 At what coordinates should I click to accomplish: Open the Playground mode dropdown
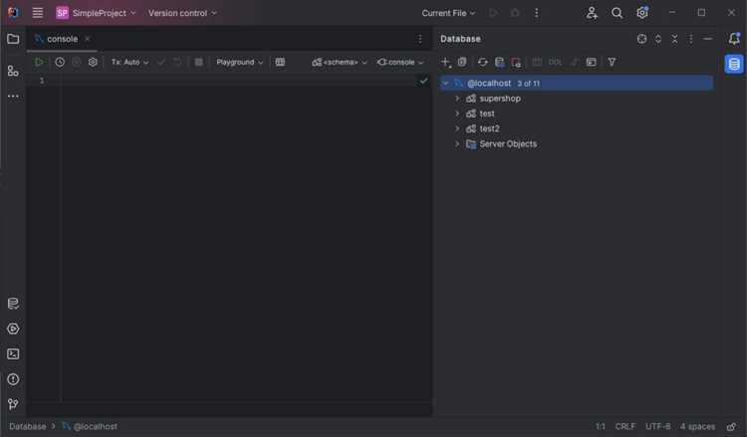[x=239, y=62]
